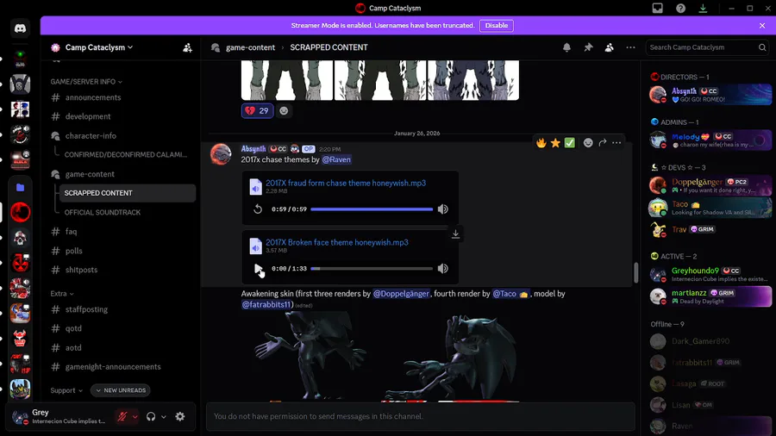Screen dimensions: 776x436
Task: Open the @Taco mention
Action: click(510, 294)
